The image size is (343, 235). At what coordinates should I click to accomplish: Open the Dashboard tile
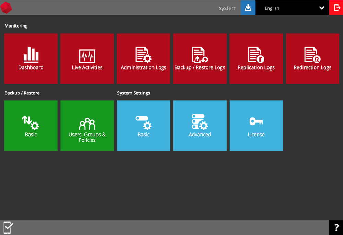pyautogui.click(x=31, y=58)
